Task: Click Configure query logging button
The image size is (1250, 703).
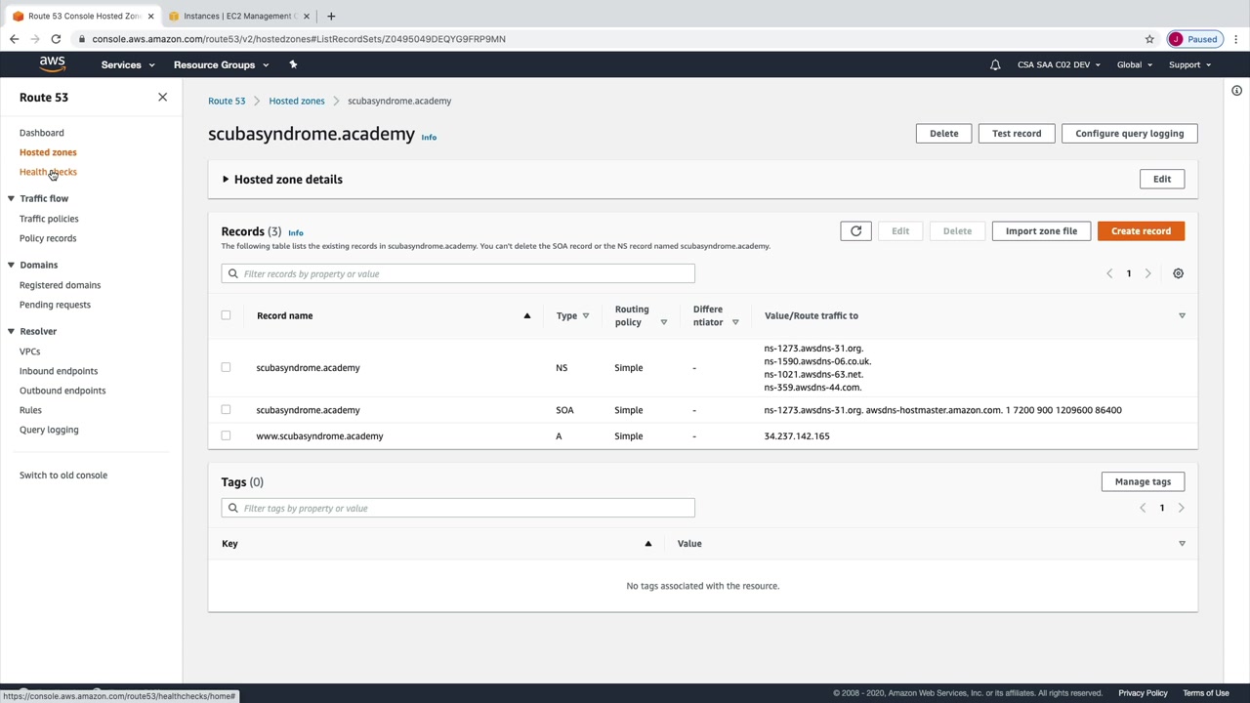Action: (1129, 134)
